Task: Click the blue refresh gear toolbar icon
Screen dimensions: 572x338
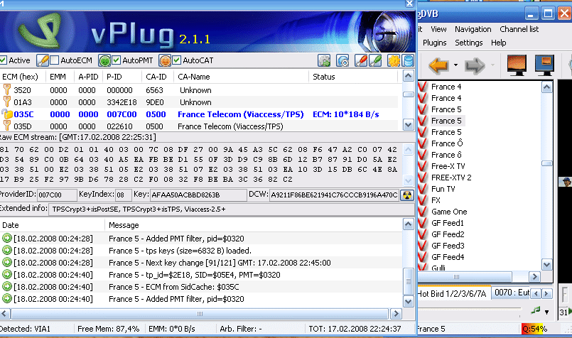Action: (342, 60)
